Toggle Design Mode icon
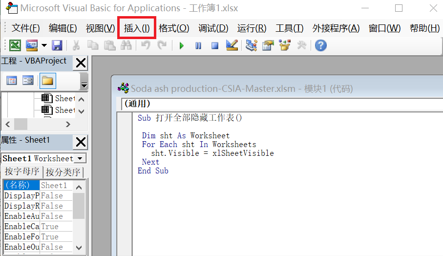 coord(232,45)
